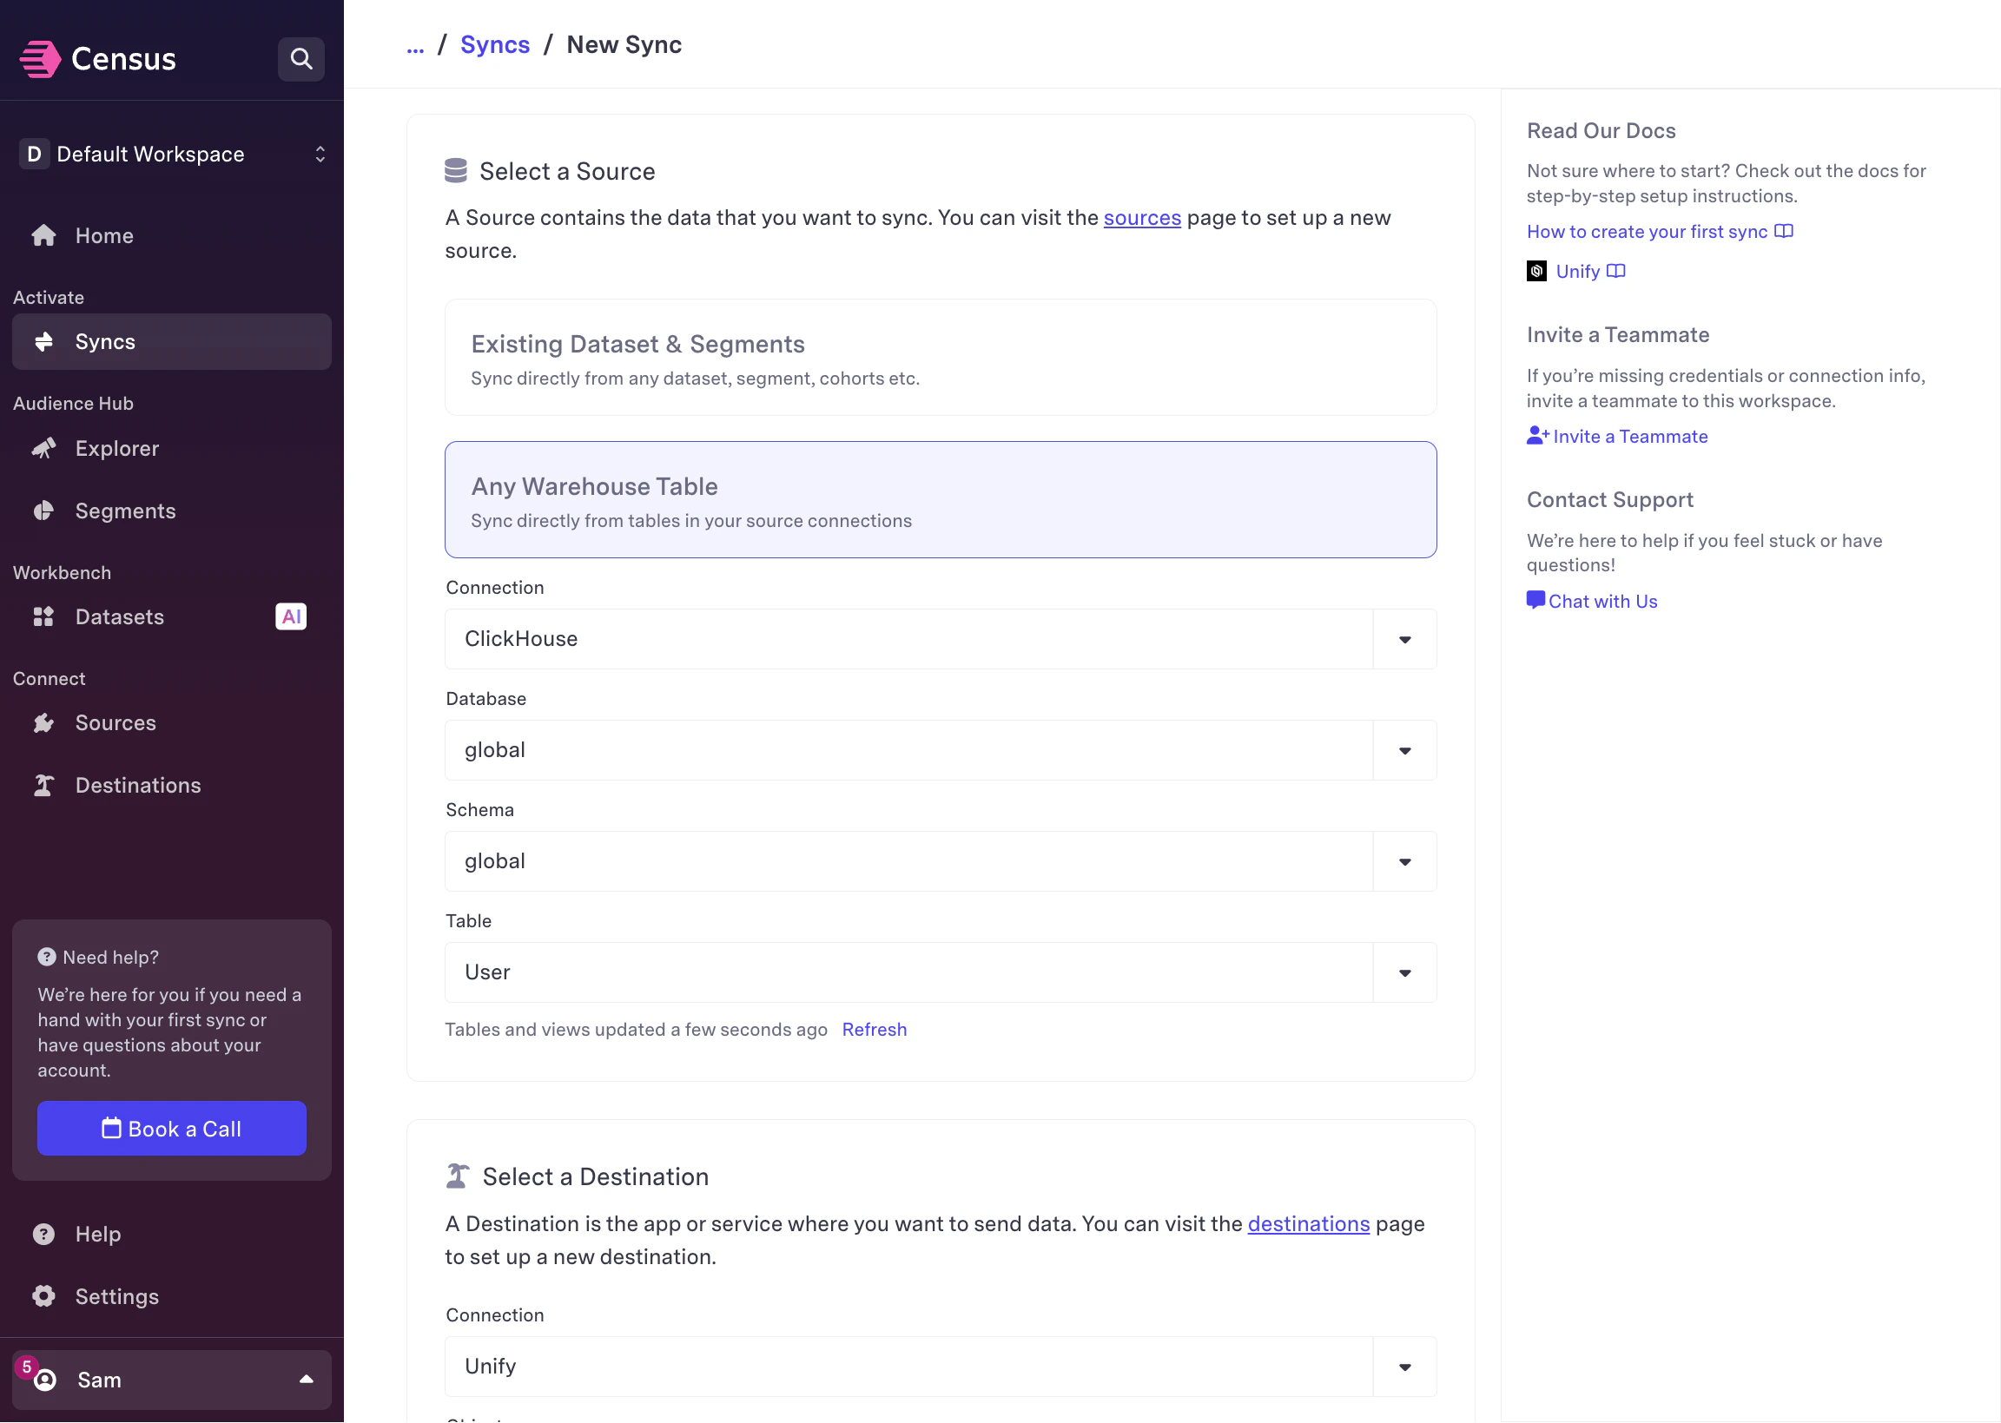Open Settings gear item
This screenshot has height=1423, width=2001.
pos(116,1296)
